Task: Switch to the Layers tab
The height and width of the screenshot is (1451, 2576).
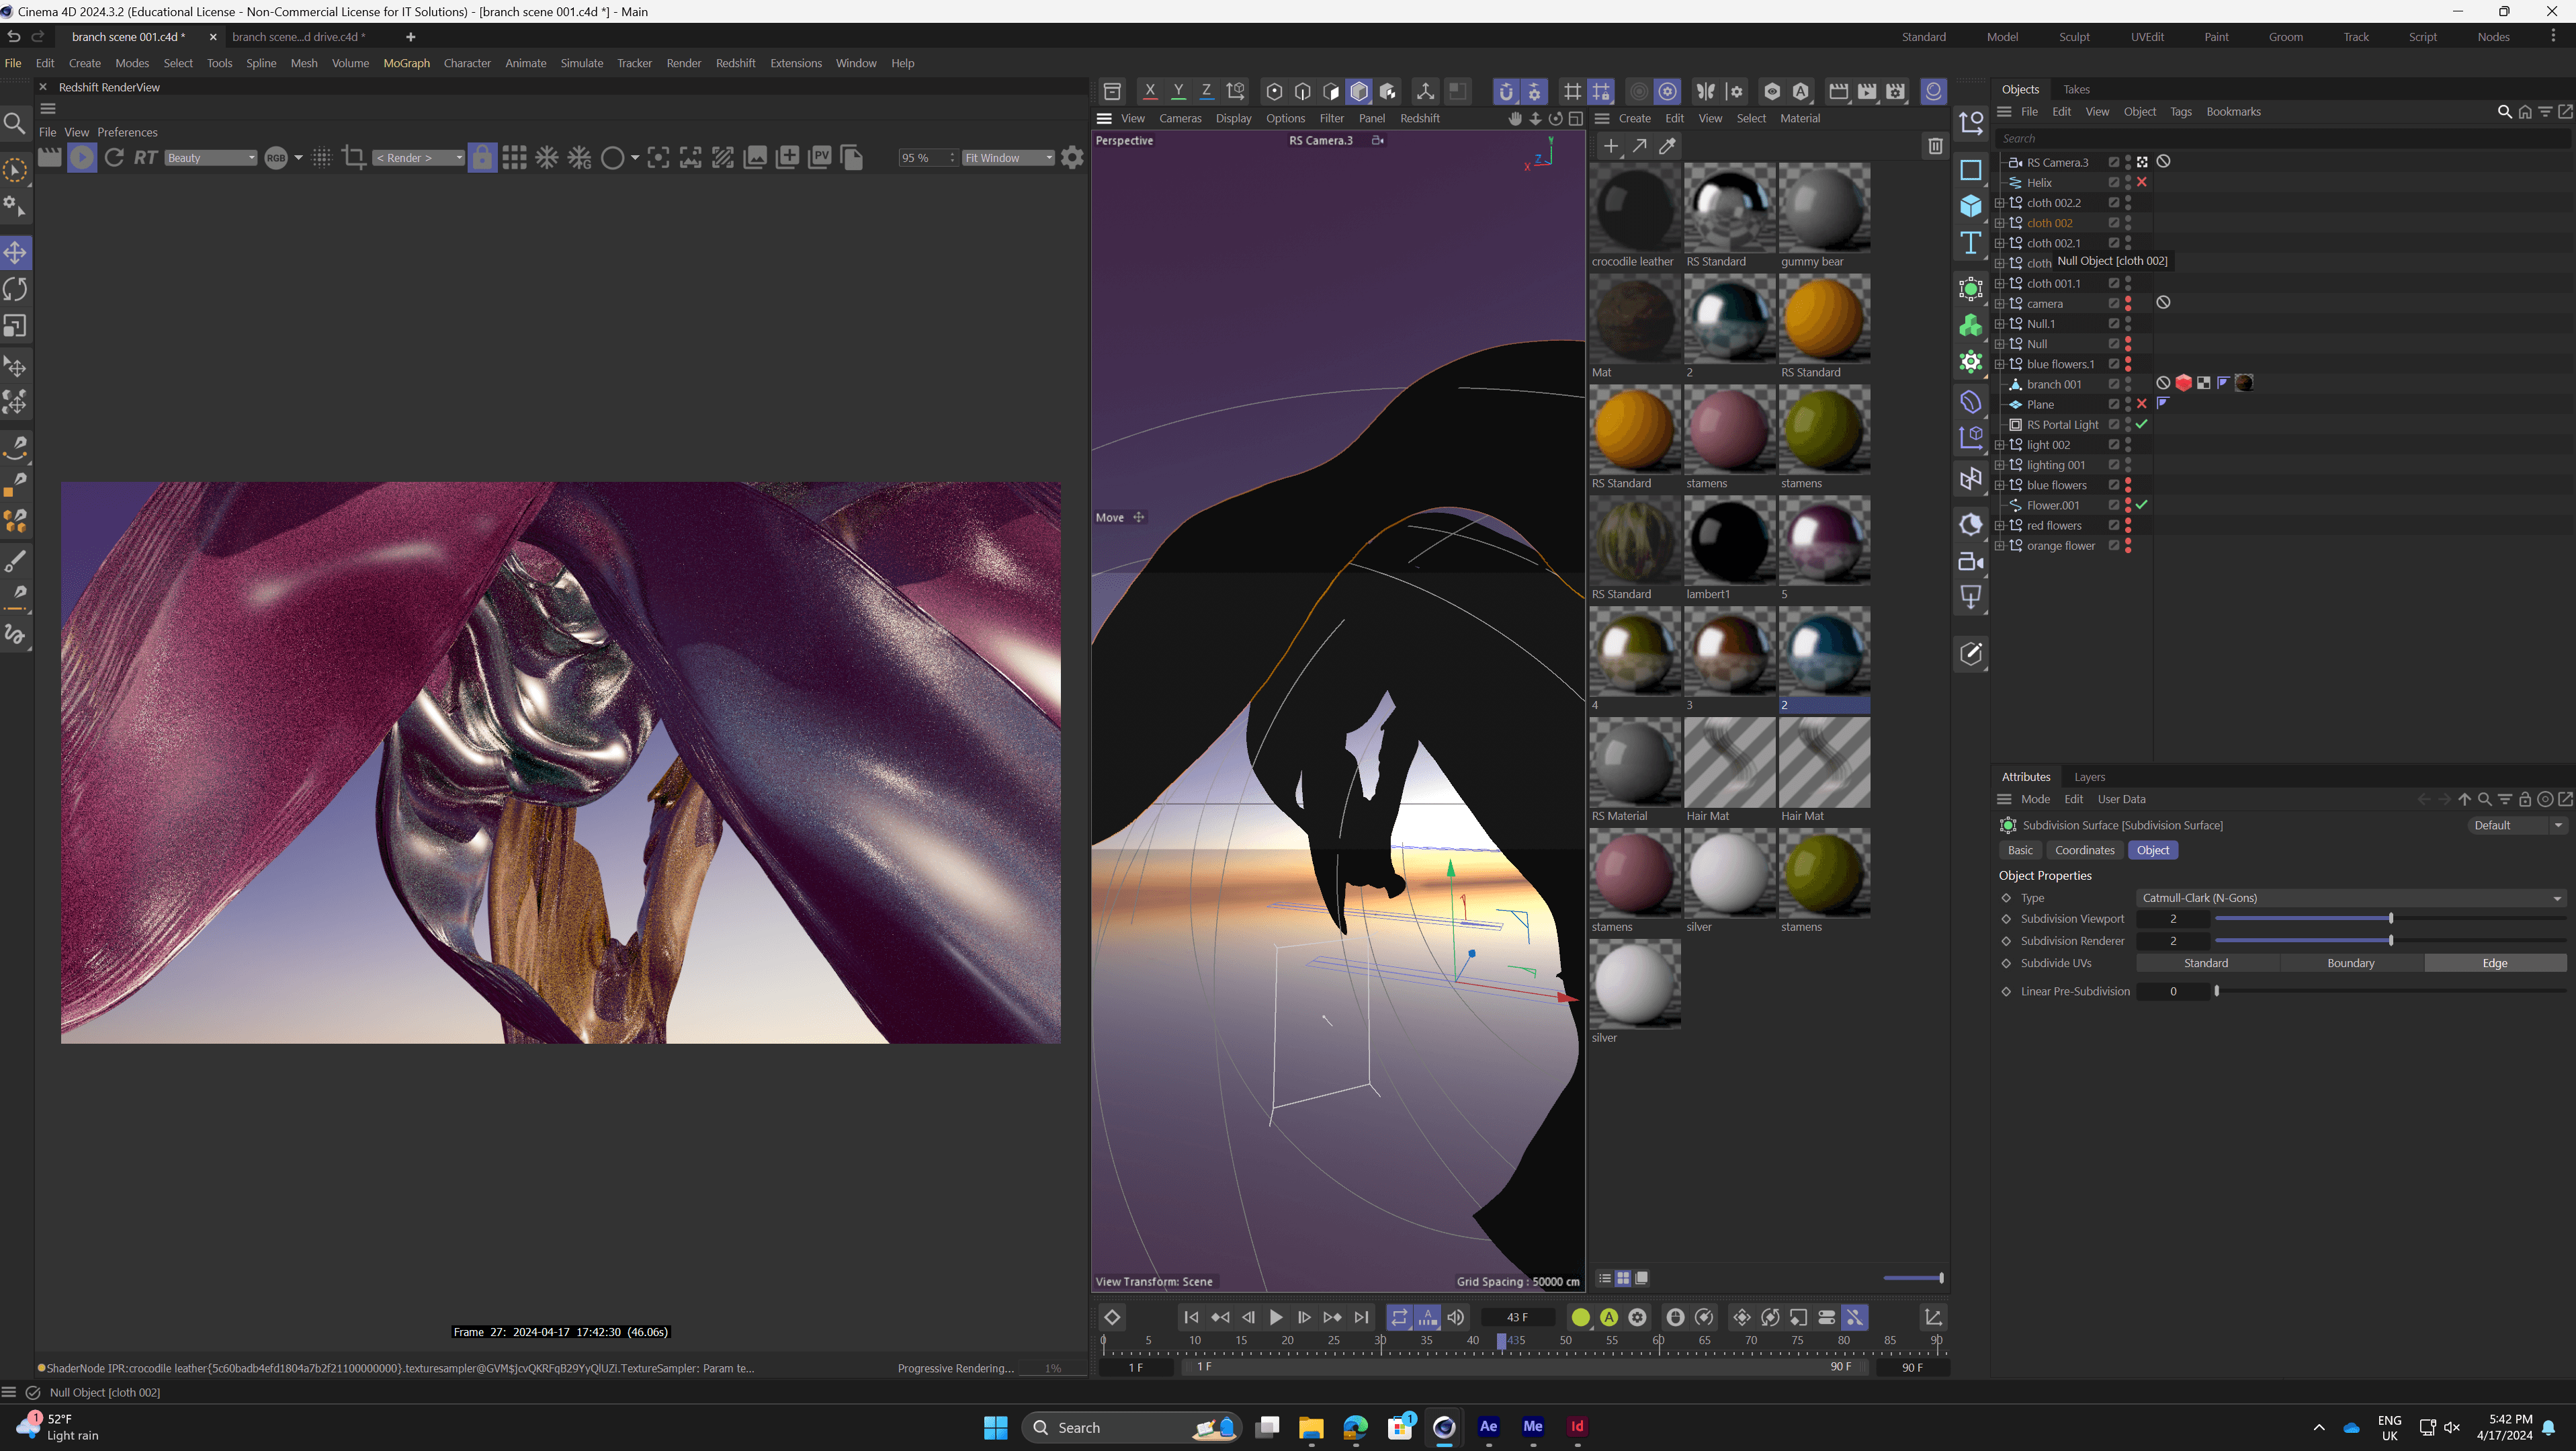Action: (x=2089, y=777)
